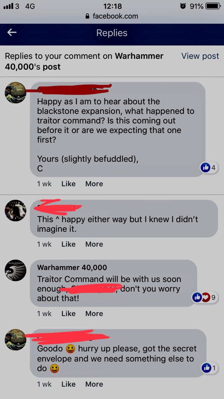This screenshot has width=224, height=399.
Task: Tap the avatar beside 'This ^ happy' comment
Action: [16, 210]
